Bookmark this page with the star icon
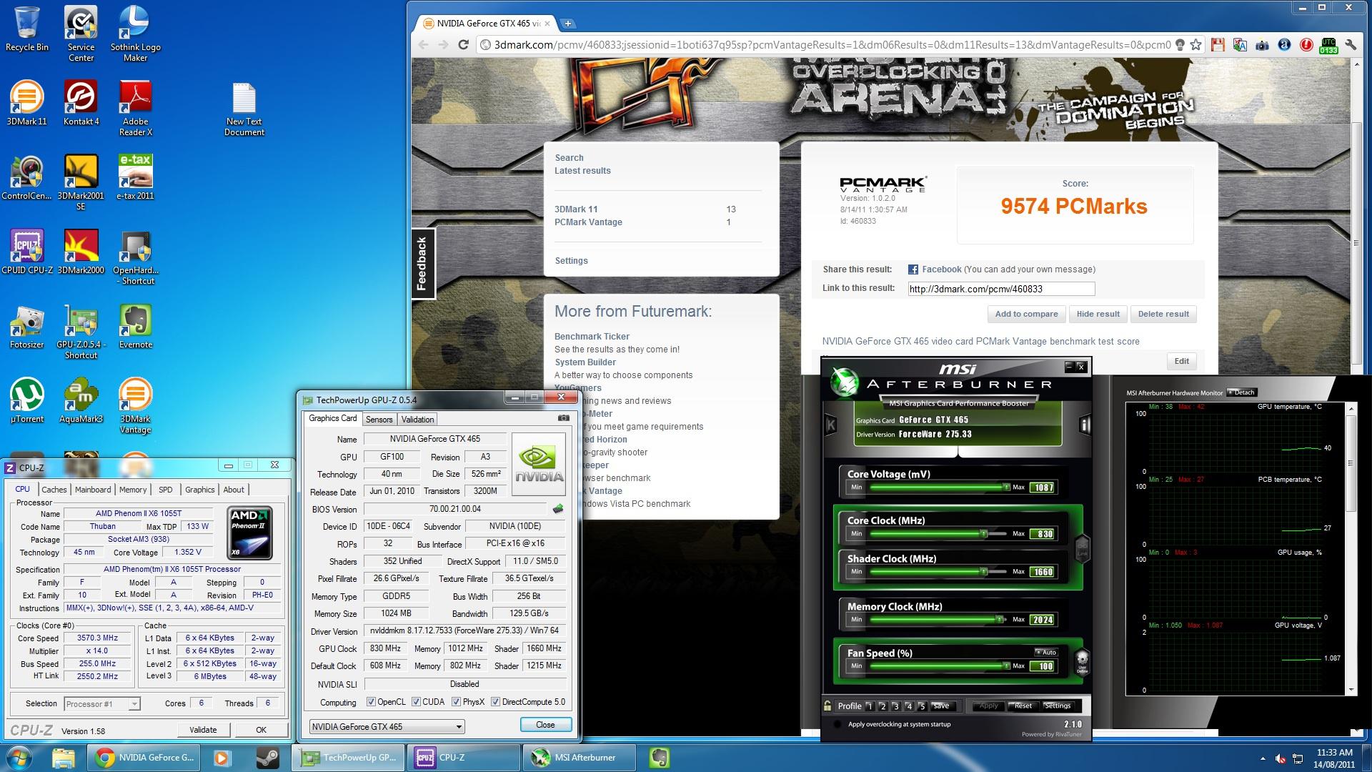 click(1196, 44)
